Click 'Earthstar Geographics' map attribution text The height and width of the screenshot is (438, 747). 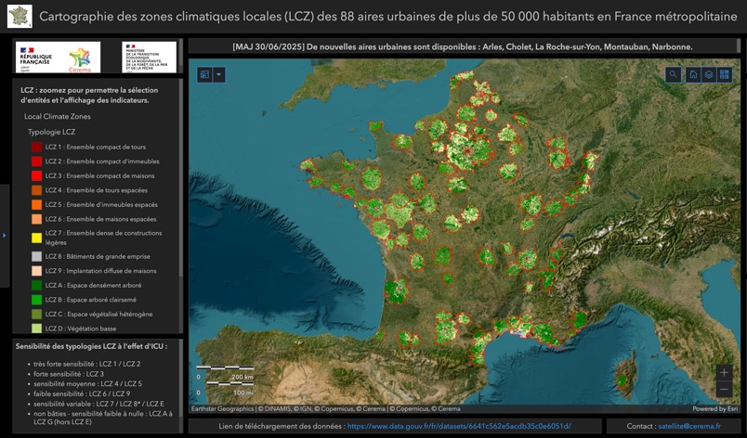point(222,408)
